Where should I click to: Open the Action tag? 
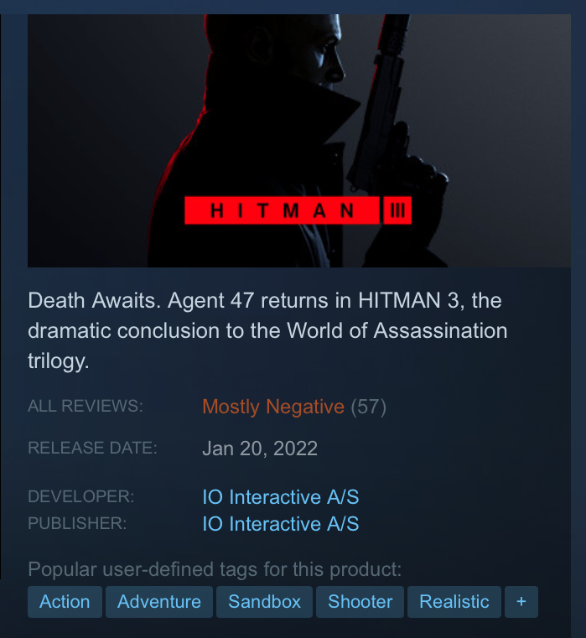point(65,602)
